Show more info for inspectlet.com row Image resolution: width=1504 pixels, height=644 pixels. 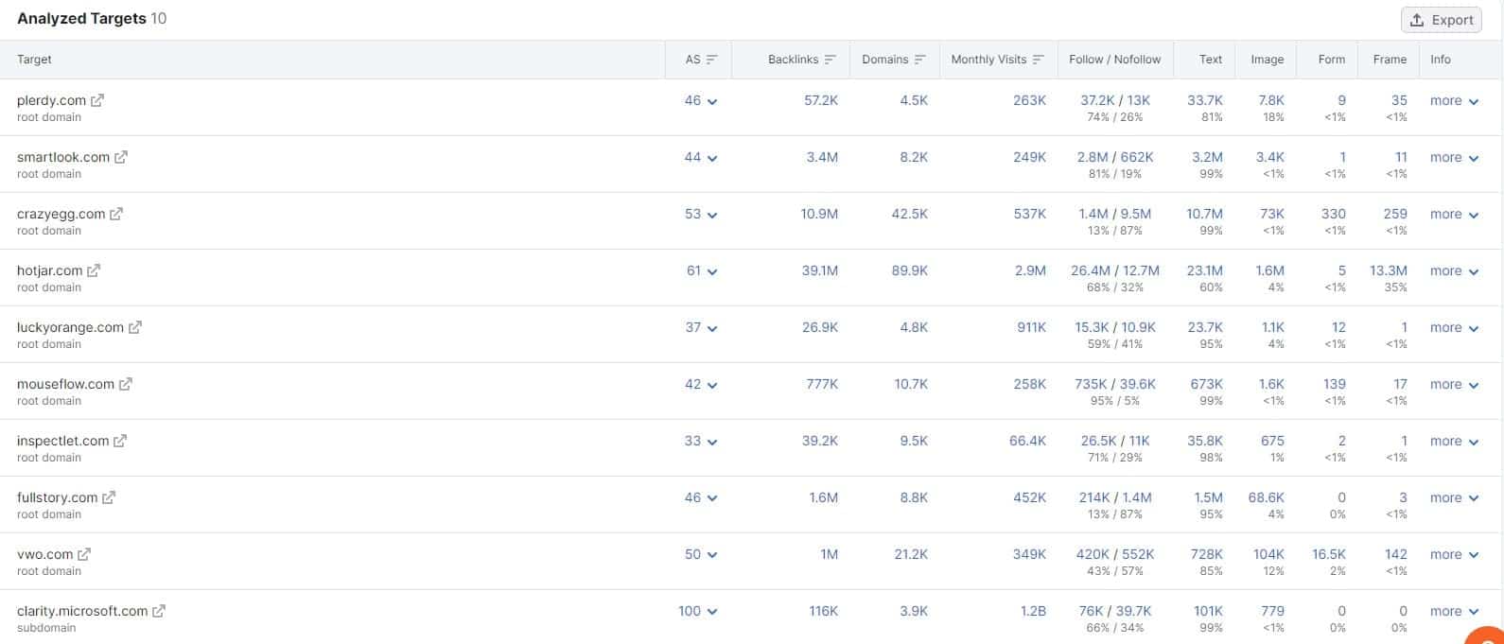pyautogui.click(x=1454, y=441)
